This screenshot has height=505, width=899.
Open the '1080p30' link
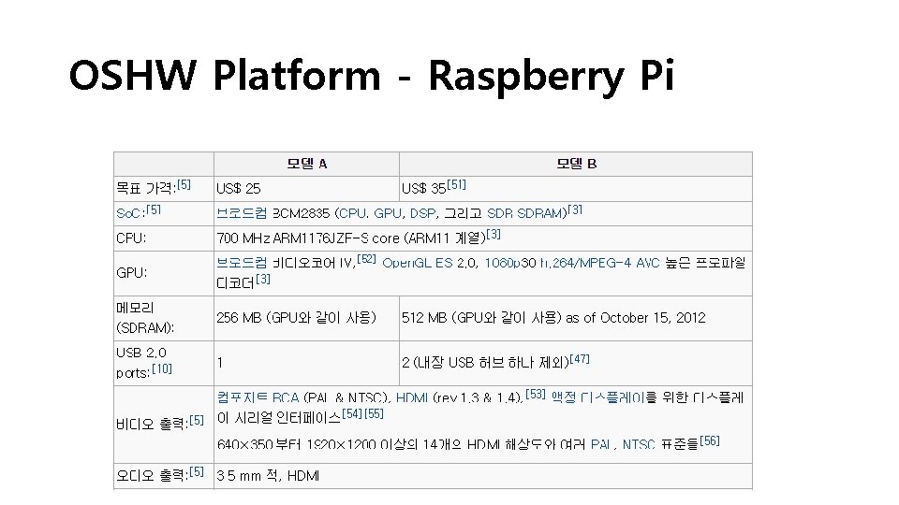(510, 263)
